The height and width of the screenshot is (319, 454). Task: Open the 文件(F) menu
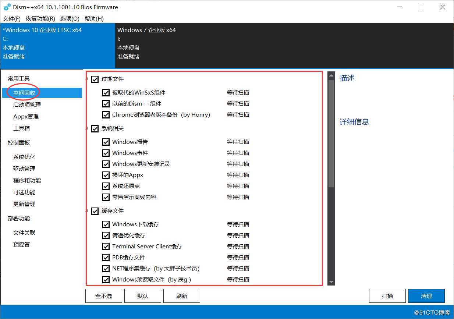[11, 18]
